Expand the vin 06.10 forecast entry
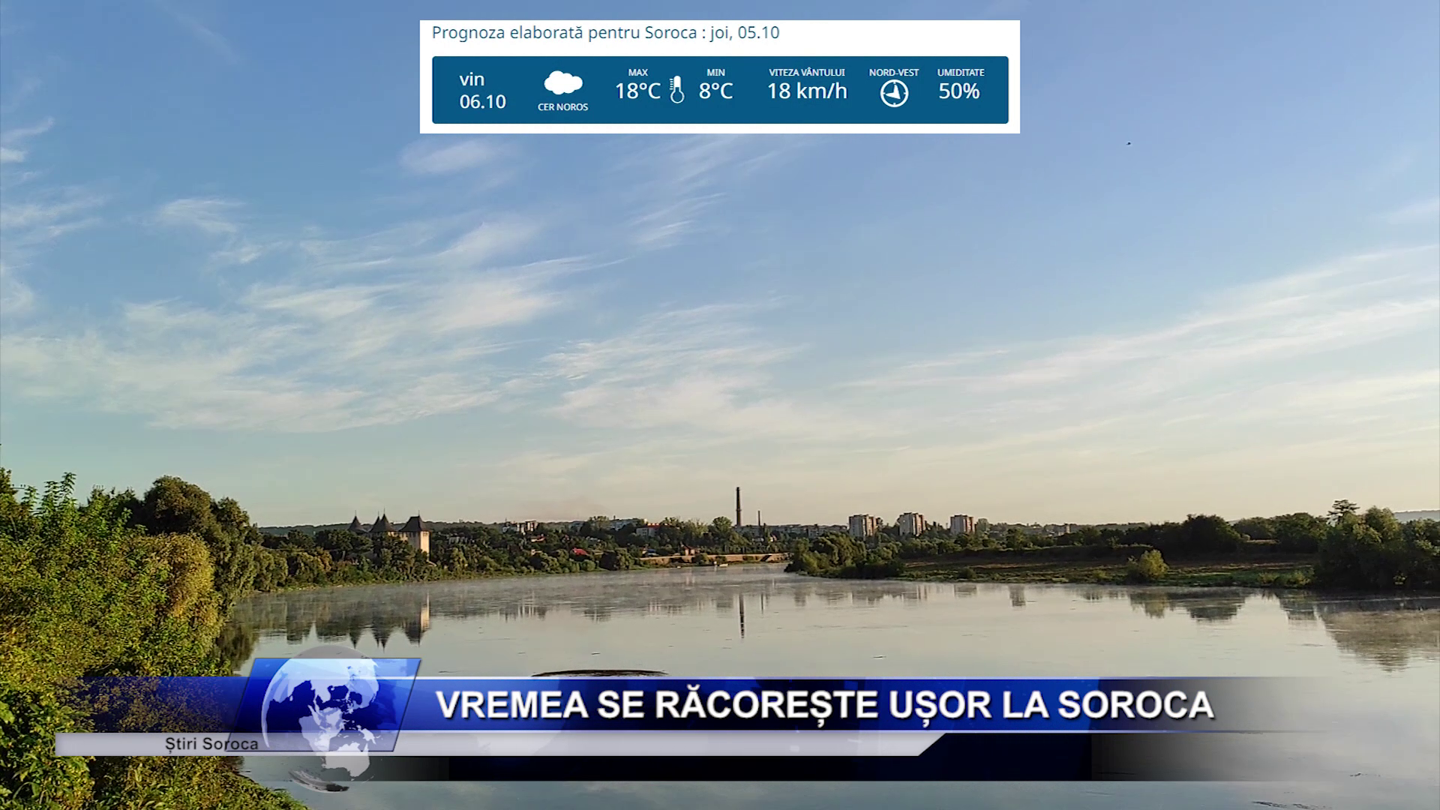Screen dimensions: 1440x810 [483, 90]
